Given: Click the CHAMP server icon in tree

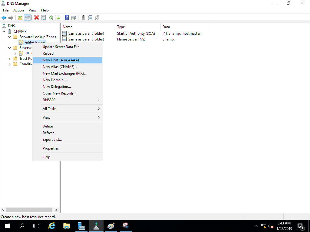Looking at the screenshot, I should 10,31.
